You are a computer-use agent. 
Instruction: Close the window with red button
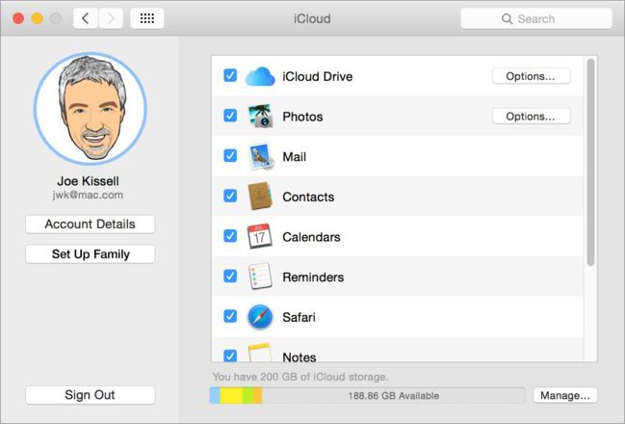click(18, 18)
